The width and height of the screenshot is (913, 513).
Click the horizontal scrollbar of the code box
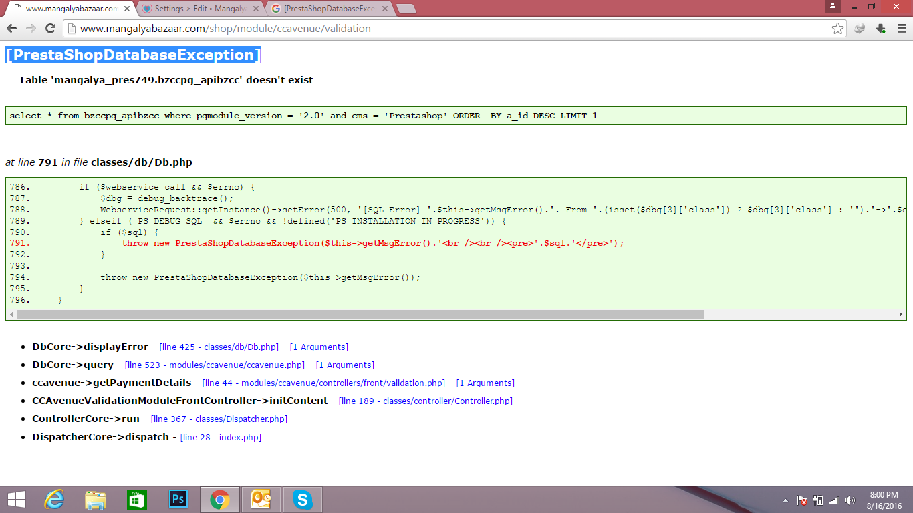coord(360,314)
